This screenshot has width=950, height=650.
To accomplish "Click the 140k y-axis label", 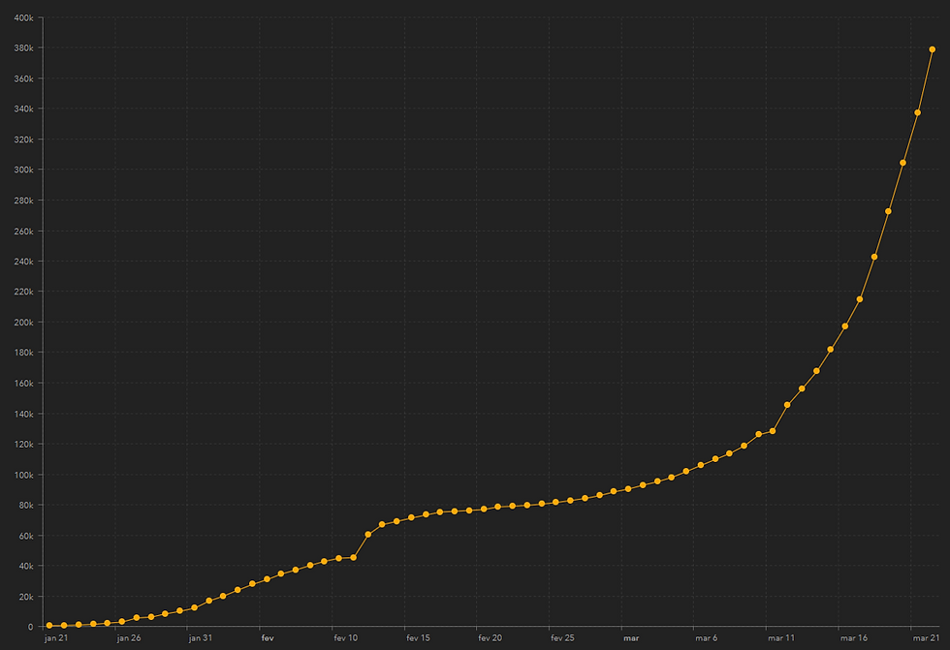I will [23, 414].
